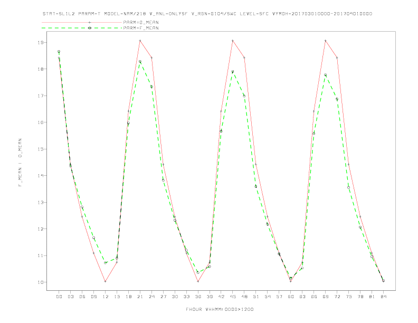Click y-axis tick label 11

tap(41, 255)
